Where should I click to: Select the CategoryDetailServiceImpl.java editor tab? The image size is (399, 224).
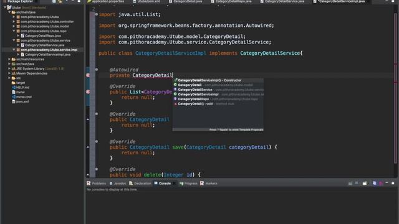click(x=341, y=1)
